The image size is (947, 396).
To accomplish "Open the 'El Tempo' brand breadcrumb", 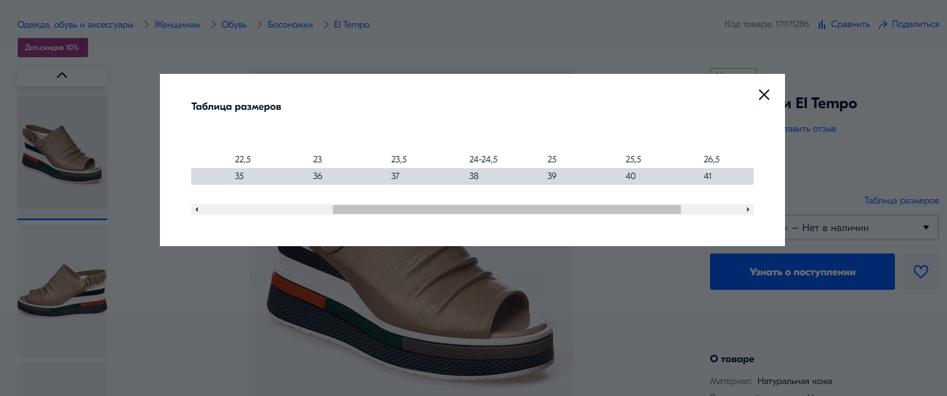I will [352, 24].
